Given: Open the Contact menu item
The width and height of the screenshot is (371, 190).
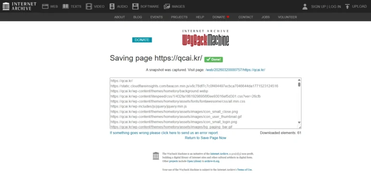Looking at the screenshot, I should pyautogui.click(x=245, y=17).
